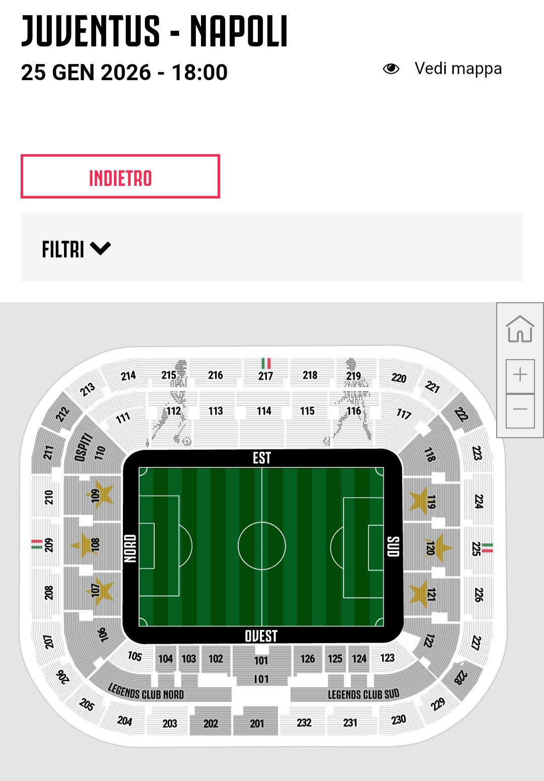Toggle the Vedi mappa eye icon
Image resolution: width=544 pixels, height=781 pixels.
point(391,69)
